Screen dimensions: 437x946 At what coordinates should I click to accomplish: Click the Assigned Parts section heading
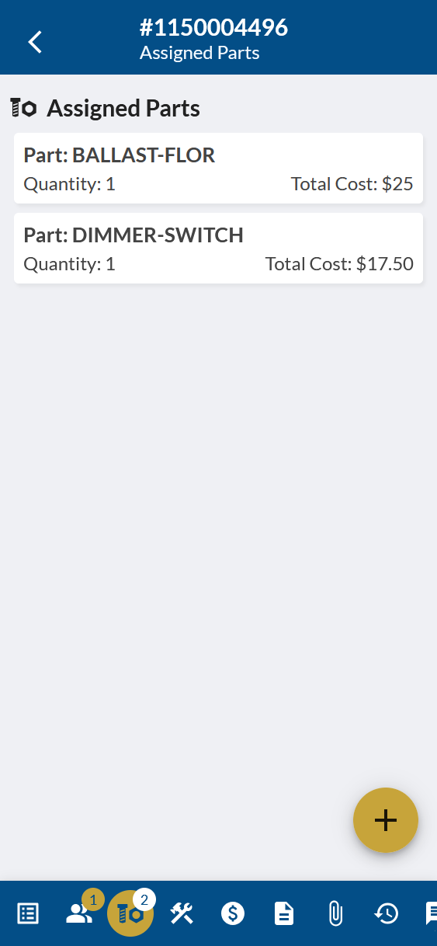[x=123, y=109]
